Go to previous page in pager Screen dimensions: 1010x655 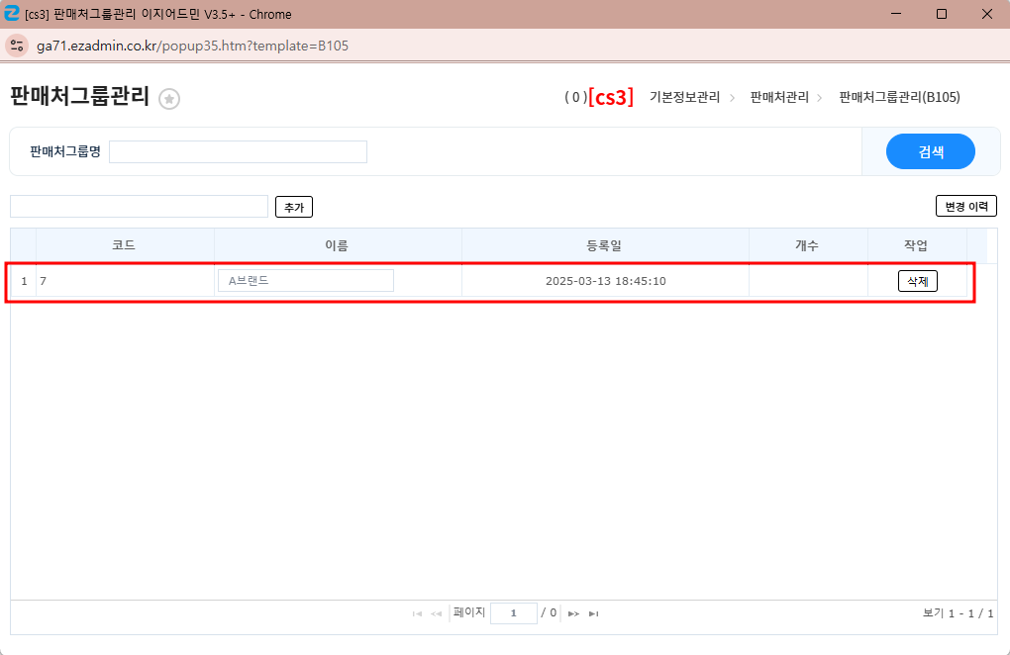click(436, 614)
